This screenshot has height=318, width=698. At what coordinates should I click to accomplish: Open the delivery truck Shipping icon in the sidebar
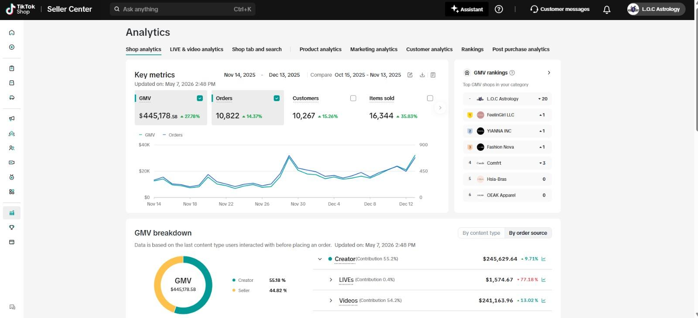[x=12, y=98]
